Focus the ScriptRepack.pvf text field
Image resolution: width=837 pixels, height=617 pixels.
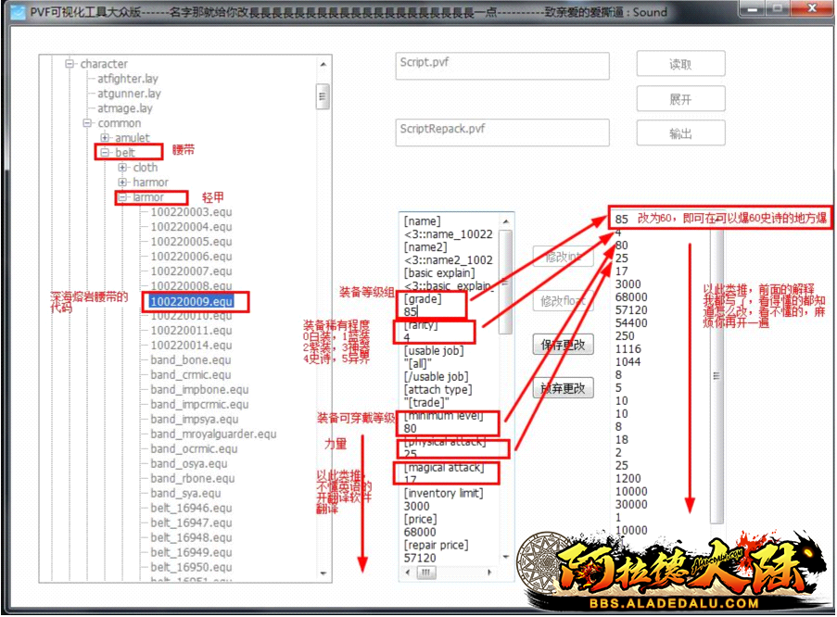(x=501, y=132)
